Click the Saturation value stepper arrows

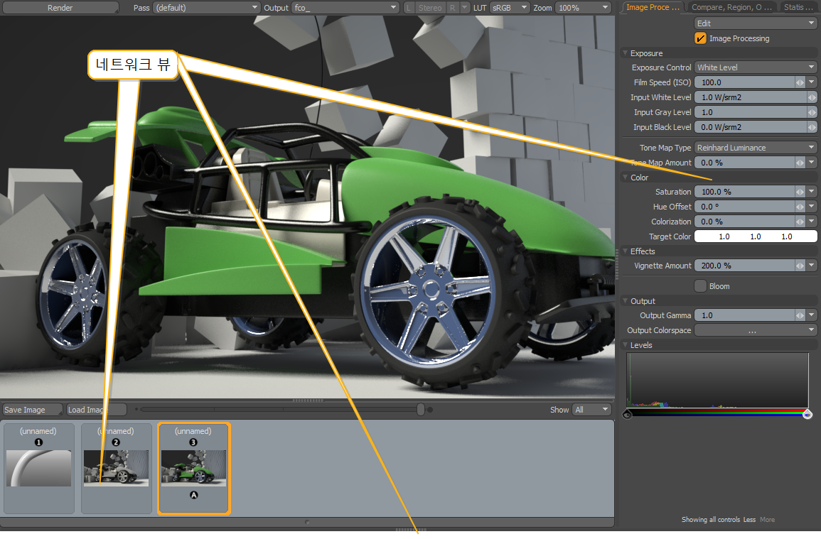click(800, 192)
